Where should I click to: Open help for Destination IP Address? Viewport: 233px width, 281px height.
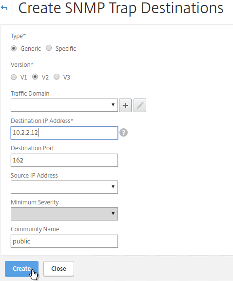(x=124, y=133)
